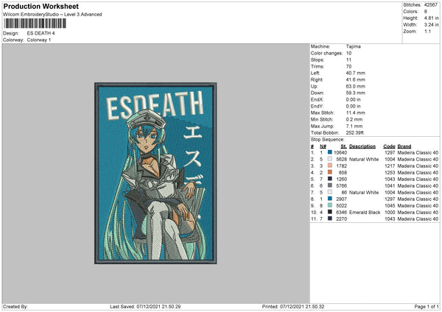Click the 'N#' column header
This screenshot has width=442, height=312.
tap(323, 146)
